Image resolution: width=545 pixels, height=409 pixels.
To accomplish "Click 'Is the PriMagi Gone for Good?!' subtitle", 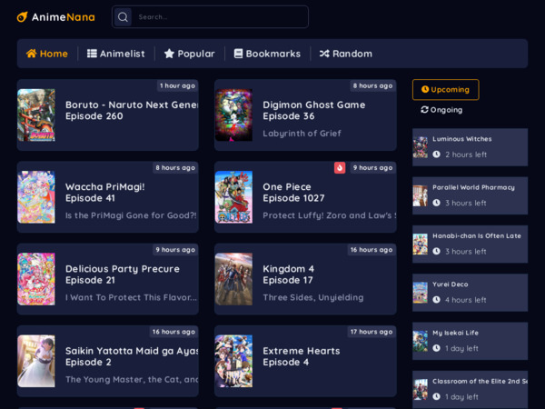I will pyautogui.click(x=131, y=215).
